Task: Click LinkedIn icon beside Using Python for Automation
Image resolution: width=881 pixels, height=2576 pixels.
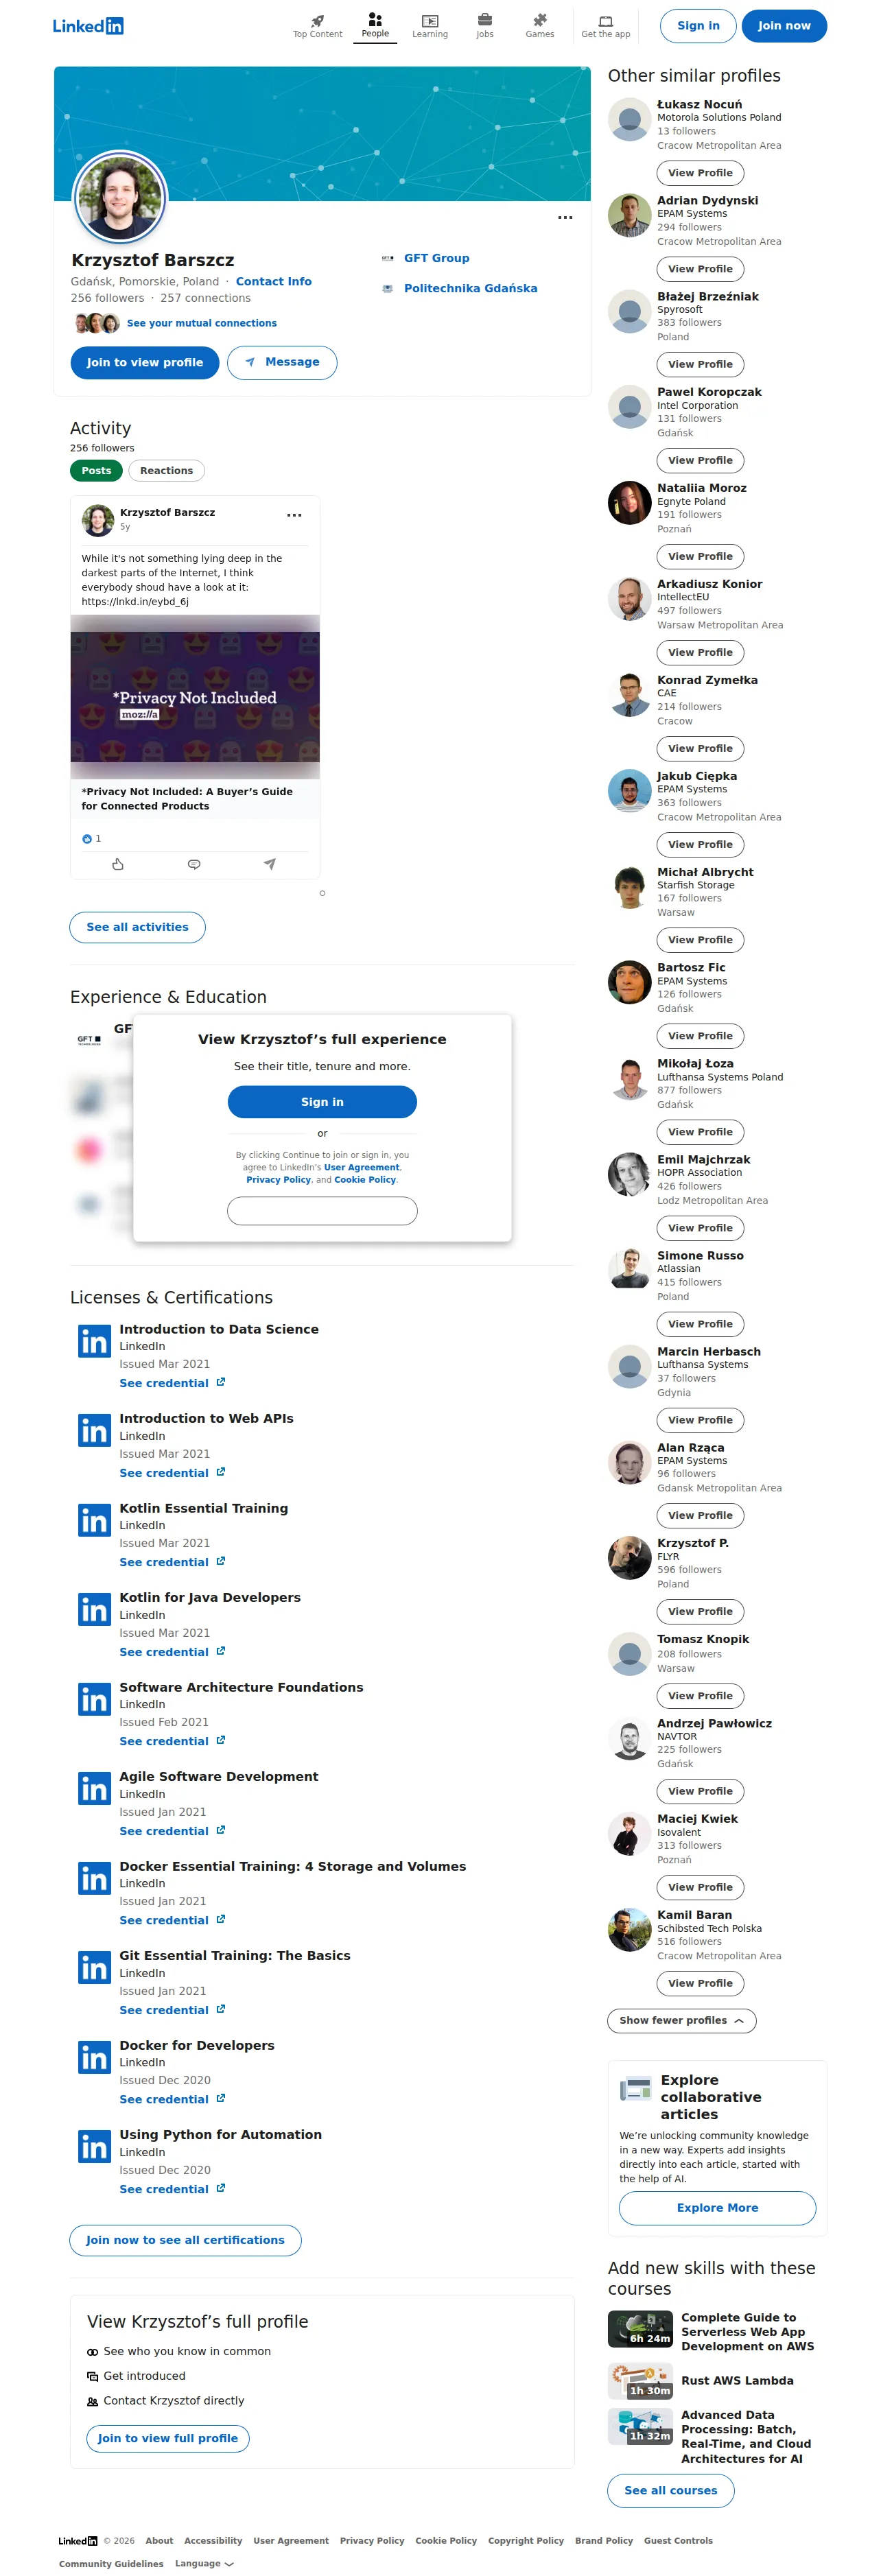Action: point(94,2147)
